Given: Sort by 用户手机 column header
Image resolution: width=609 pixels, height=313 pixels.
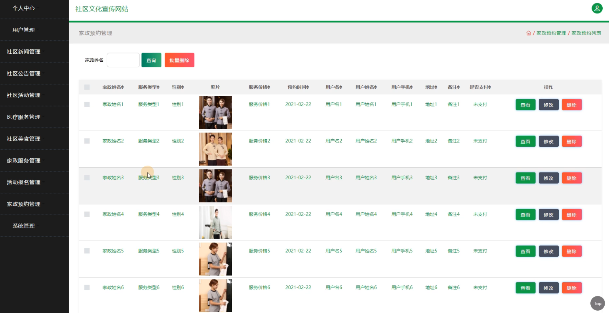Looking at the screenshot, I should [402, 87].
